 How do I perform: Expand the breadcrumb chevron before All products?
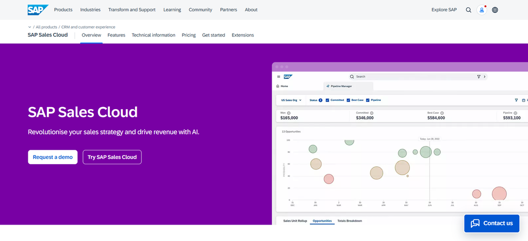click(x=29, y=27)
